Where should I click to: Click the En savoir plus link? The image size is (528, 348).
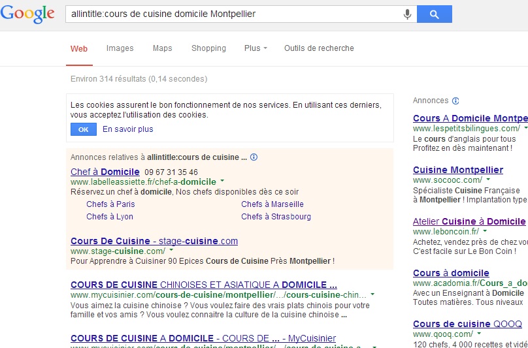click(x=128, y=129)
